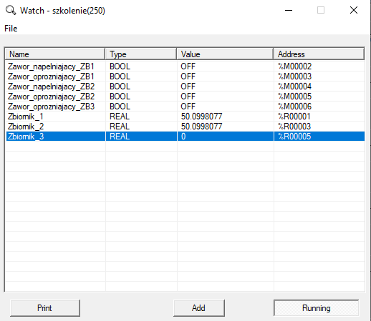The height and width of the screenshot is (321, 371).
Task: Click the OFF value of %M00002
Action: [188, 66]
